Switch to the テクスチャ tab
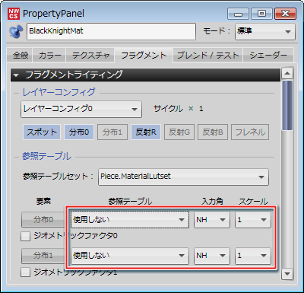Screen dimensions: 304x293 click(x=90, y=55)
